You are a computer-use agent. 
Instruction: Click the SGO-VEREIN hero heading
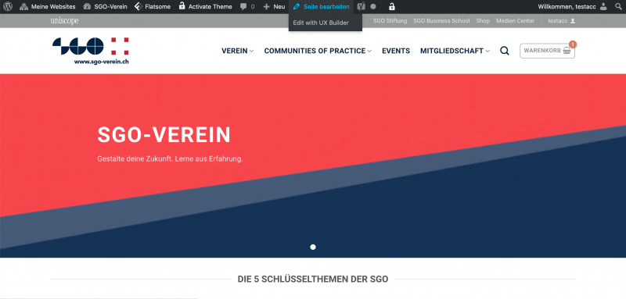pyautogui.click(x=164, y=135)
